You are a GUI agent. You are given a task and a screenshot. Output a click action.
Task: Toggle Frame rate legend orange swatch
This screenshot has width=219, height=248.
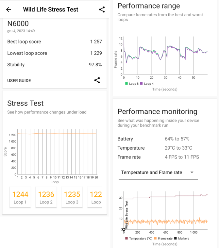pyautogui.click(x=155, y=238)
